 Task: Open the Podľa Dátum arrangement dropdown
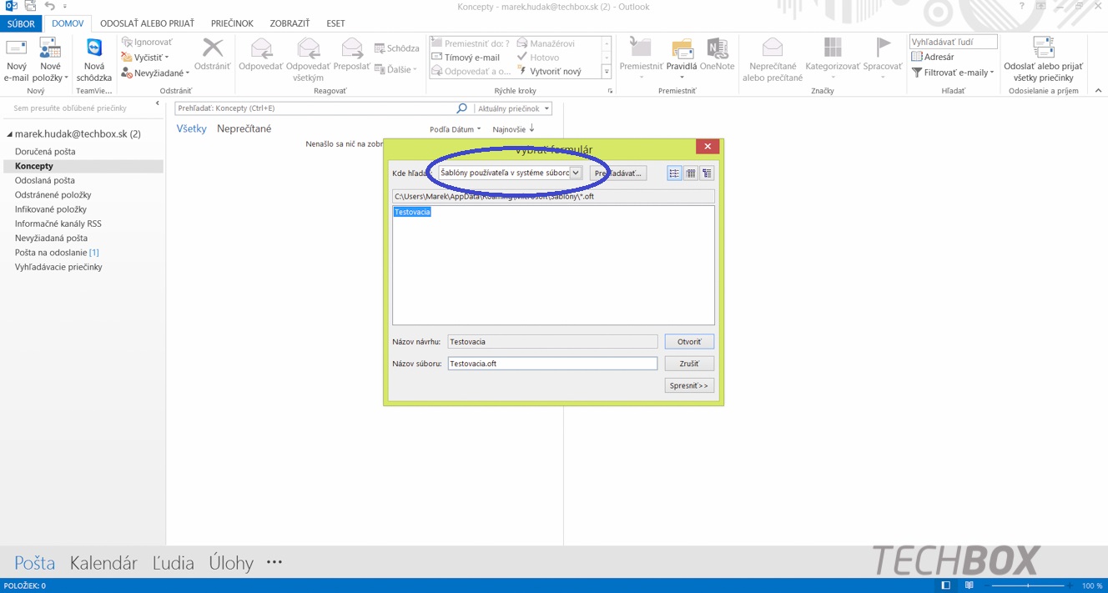tap(455, 129)
